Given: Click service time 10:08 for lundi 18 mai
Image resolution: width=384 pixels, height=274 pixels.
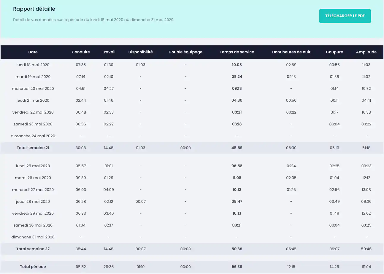Looking at the screenshot, I should tap(237, 65).
